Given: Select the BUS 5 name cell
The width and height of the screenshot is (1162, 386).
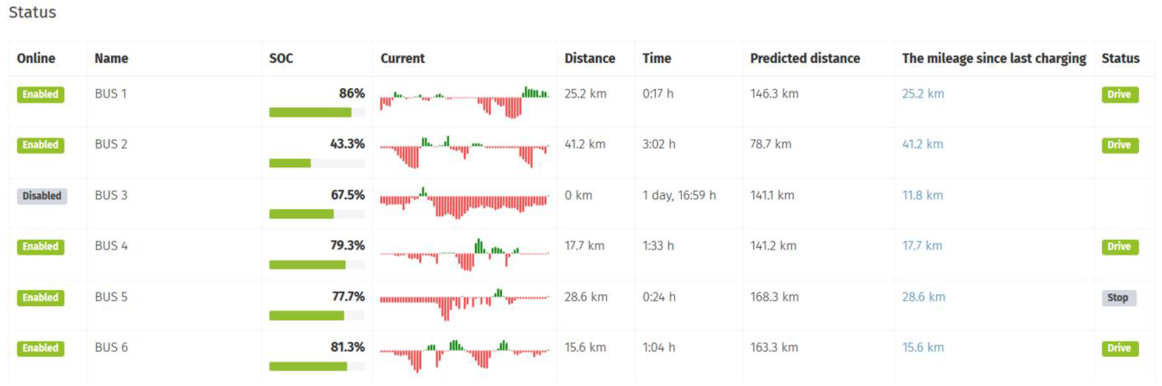Looking at the screenshot, I should 111,297.
